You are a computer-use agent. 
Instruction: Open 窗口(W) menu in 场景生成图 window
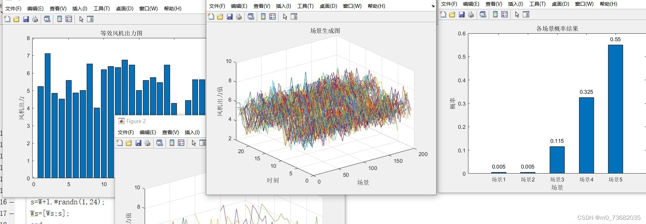click(352, 6)
